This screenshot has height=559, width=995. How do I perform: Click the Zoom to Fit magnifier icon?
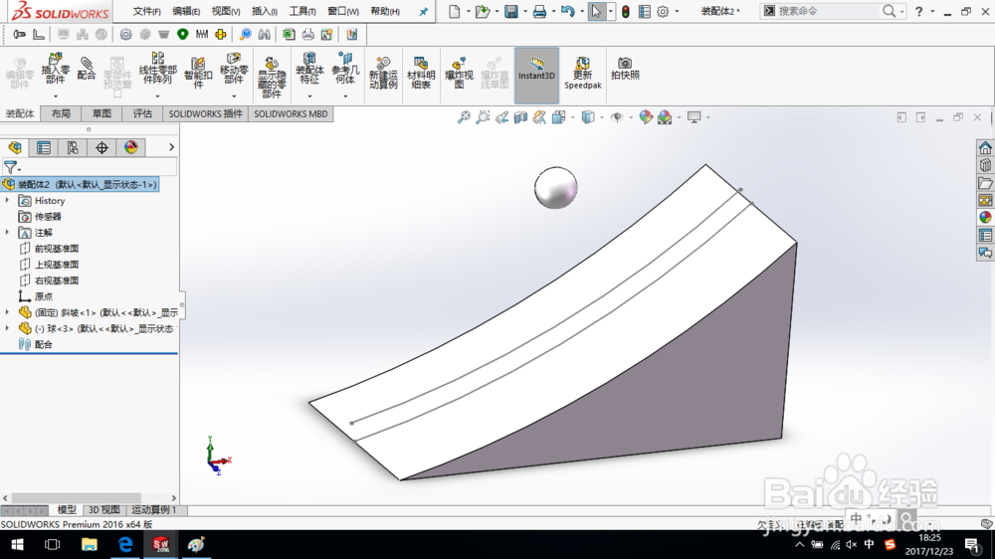coord(464,117)
